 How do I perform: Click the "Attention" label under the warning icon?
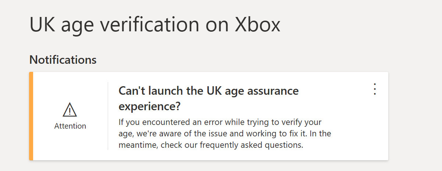tap(70, 126)
